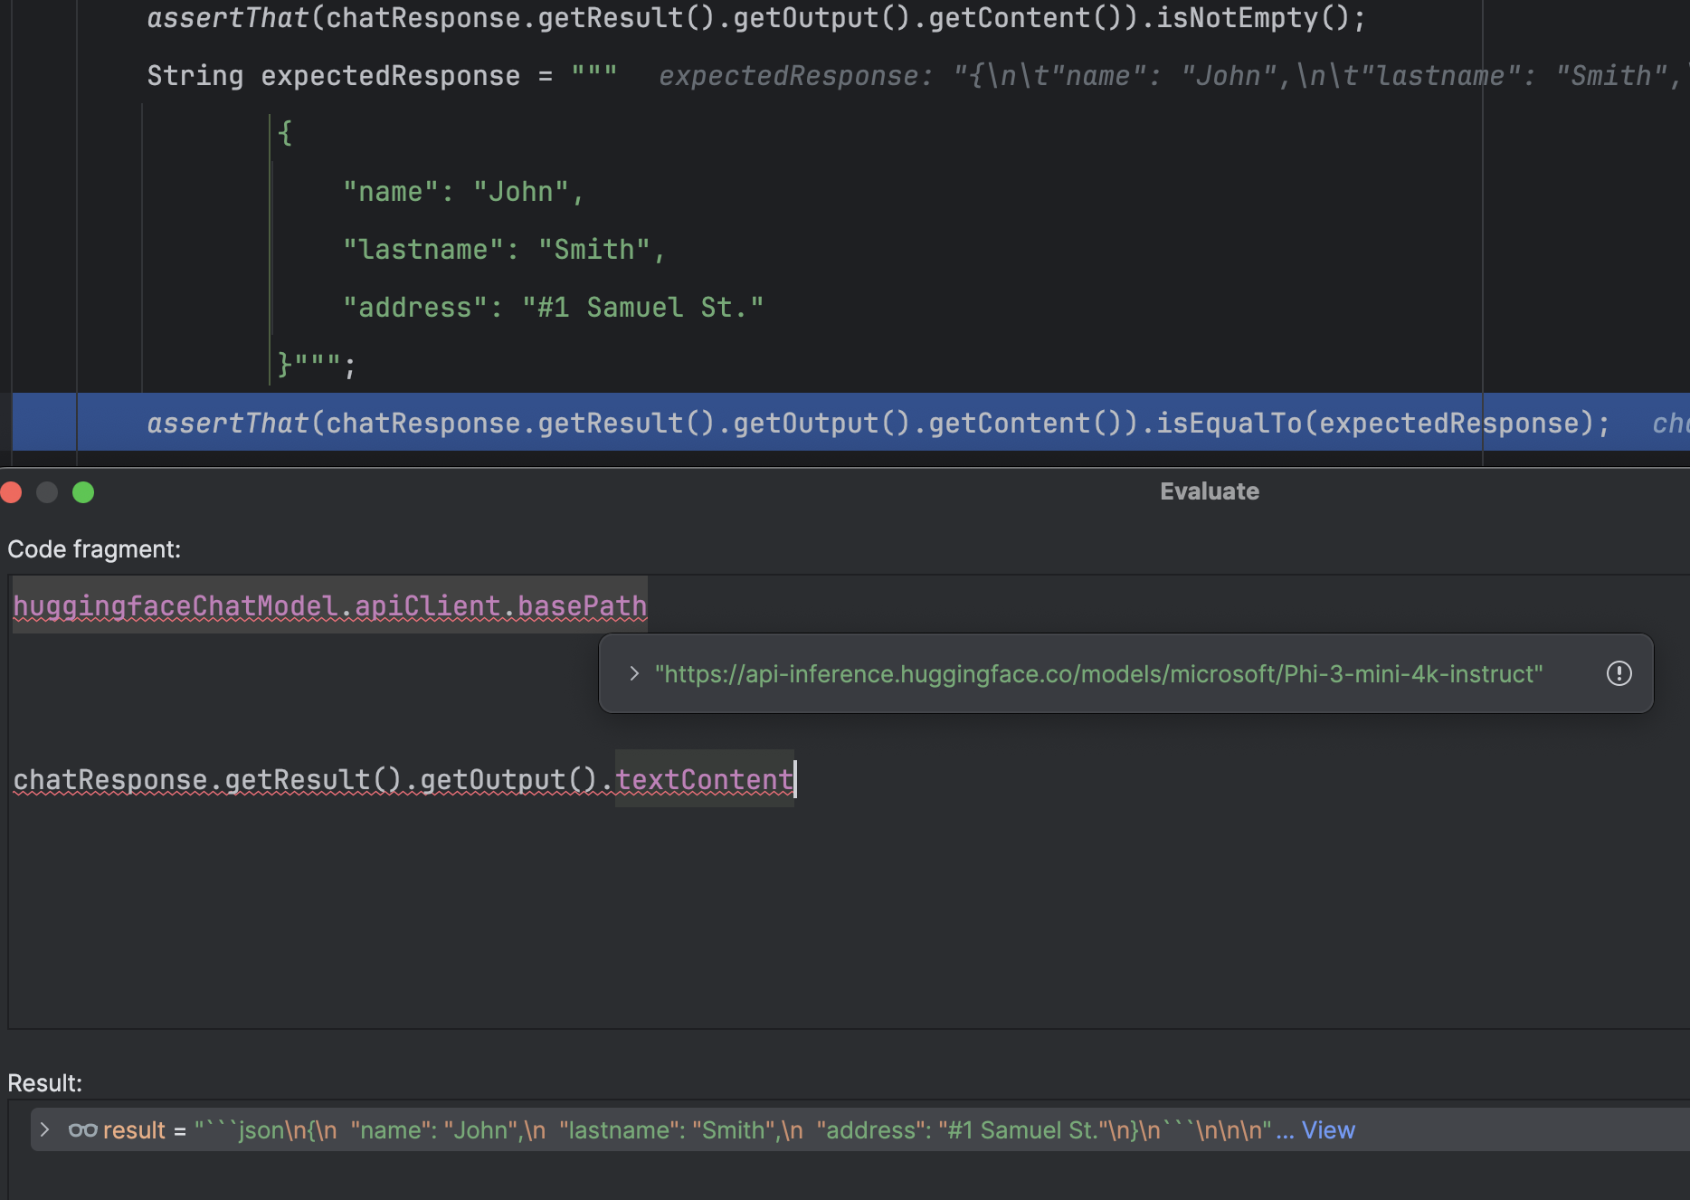Viewport: 1690px width, 1200px height.
Task: Click the opening brace line of JSON block
Action: (285, 133)
